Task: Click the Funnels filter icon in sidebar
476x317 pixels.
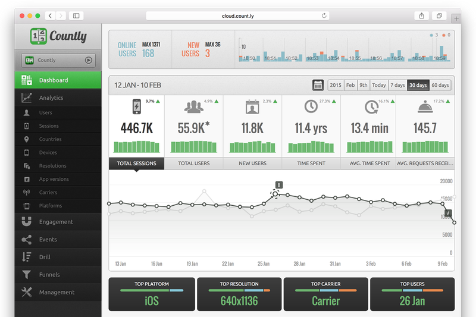Action: coord(26,275)
